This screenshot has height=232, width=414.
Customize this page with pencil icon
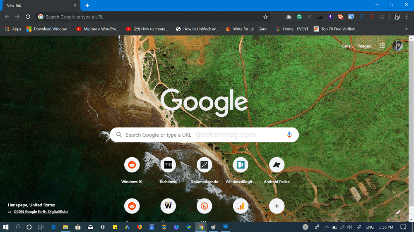coord(398,212)
